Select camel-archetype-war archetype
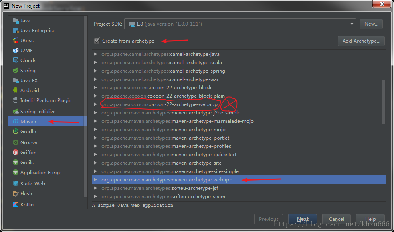 tap(160, 79)
